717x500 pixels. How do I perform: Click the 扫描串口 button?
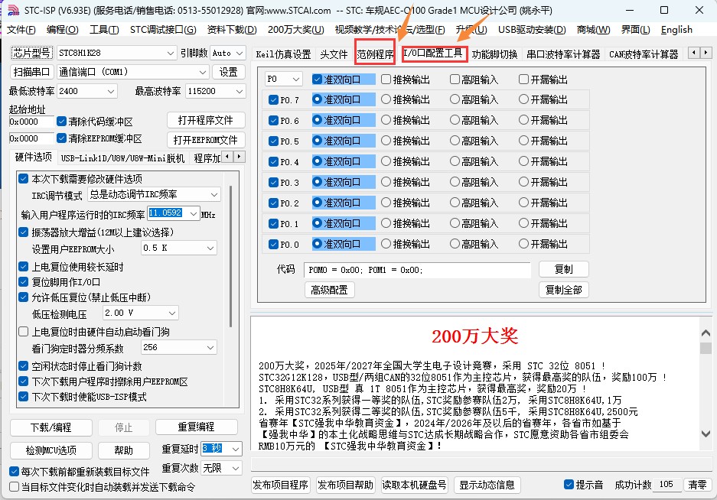coord(31,72)
